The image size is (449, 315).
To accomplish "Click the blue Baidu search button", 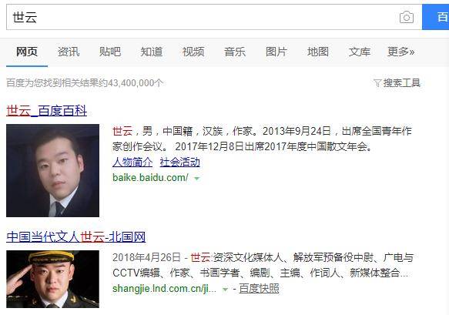I will click(436, 17).
